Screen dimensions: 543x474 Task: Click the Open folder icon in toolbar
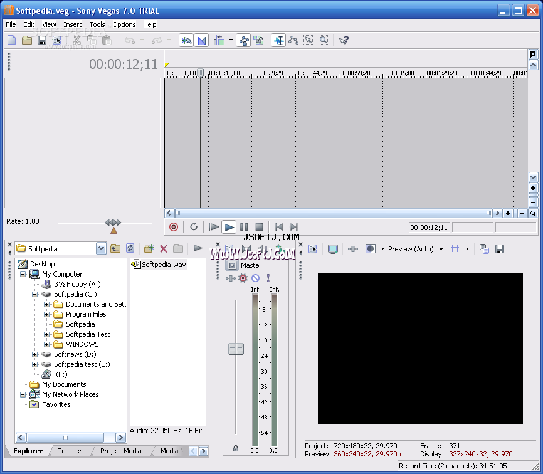click(x=27, y=40)
